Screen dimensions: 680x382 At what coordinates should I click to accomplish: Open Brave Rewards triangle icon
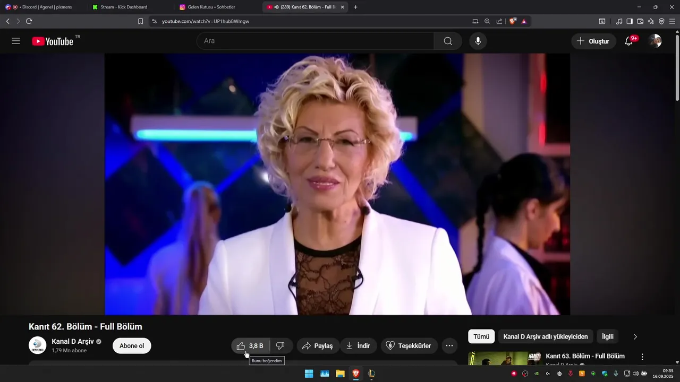pos(524,21)
